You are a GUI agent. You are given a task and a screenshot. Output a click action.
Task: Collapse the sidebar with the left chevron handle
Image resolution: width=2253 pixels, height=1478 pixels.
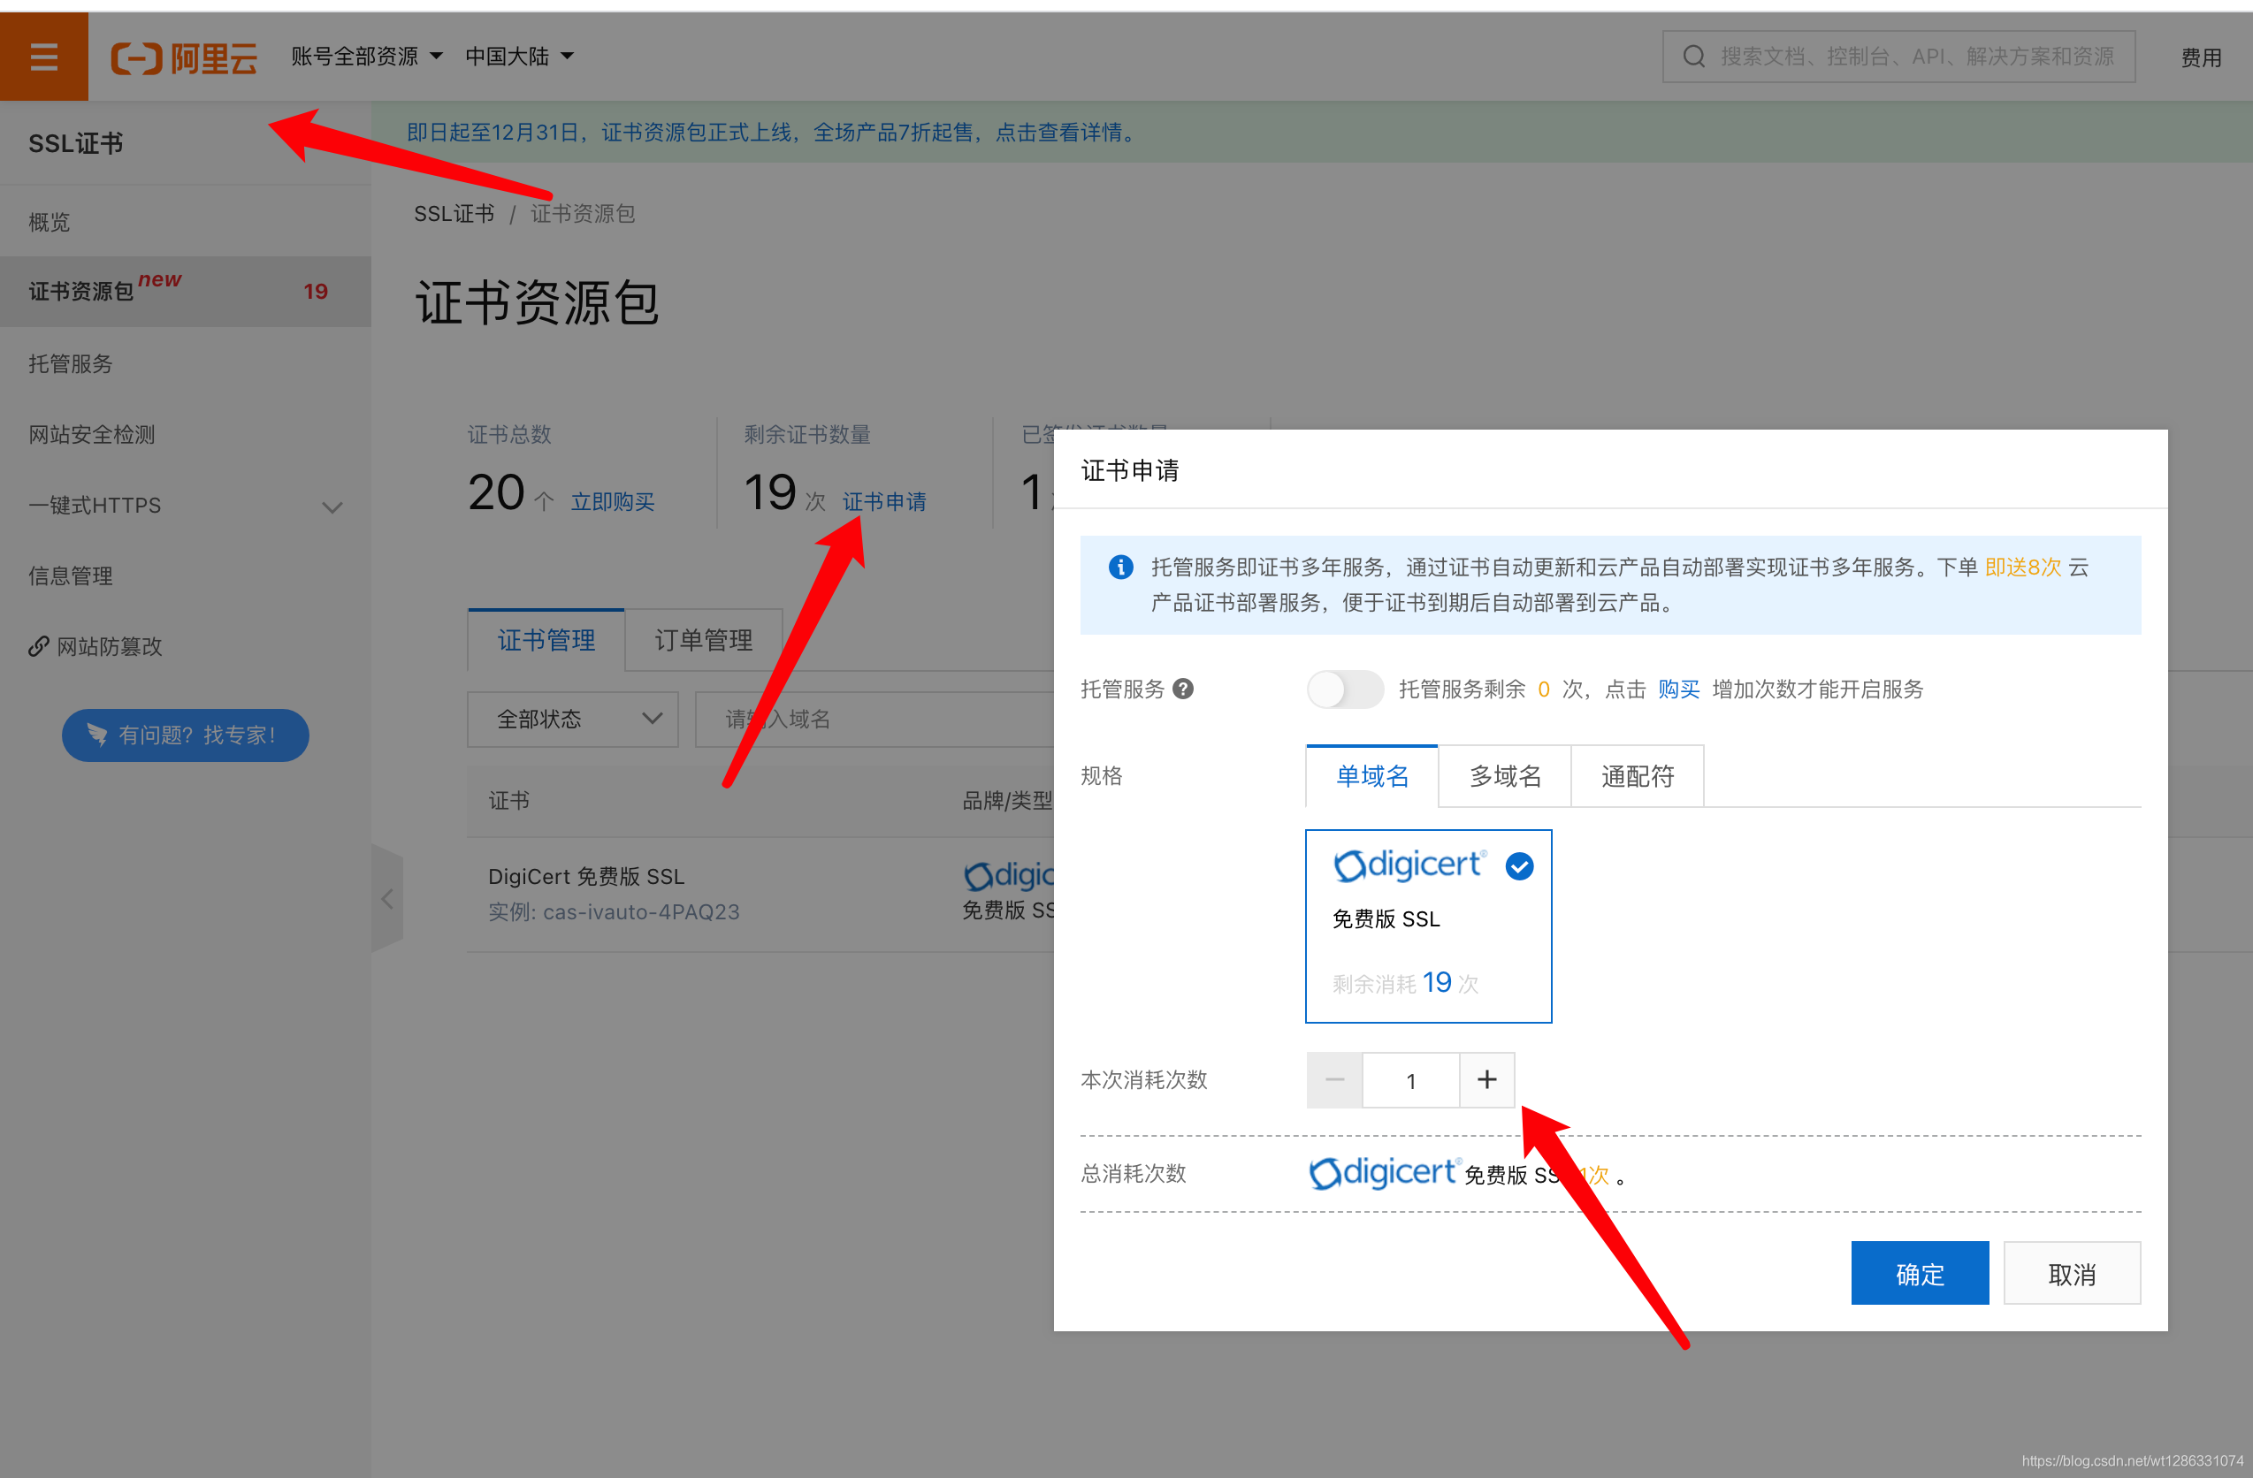387,899
